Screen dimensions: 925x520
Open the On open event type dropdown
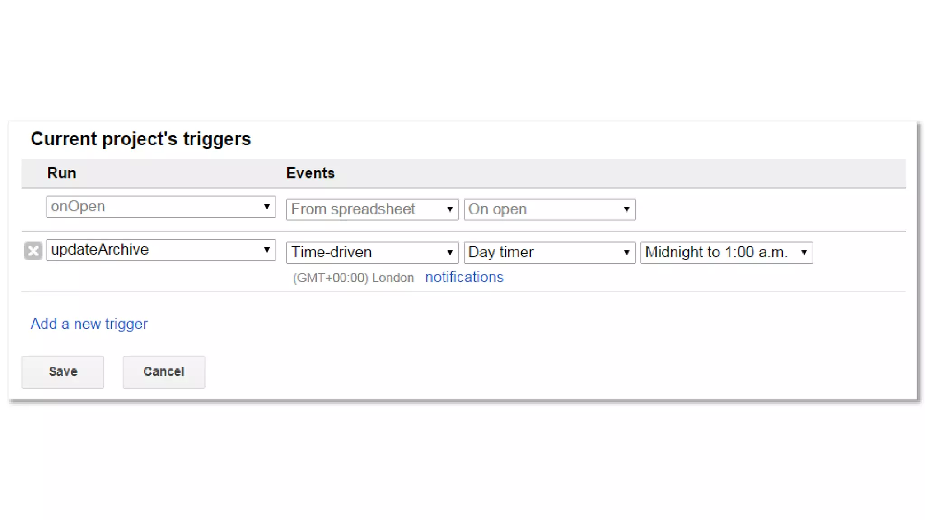pyautogui.click(x=549, y=209)
